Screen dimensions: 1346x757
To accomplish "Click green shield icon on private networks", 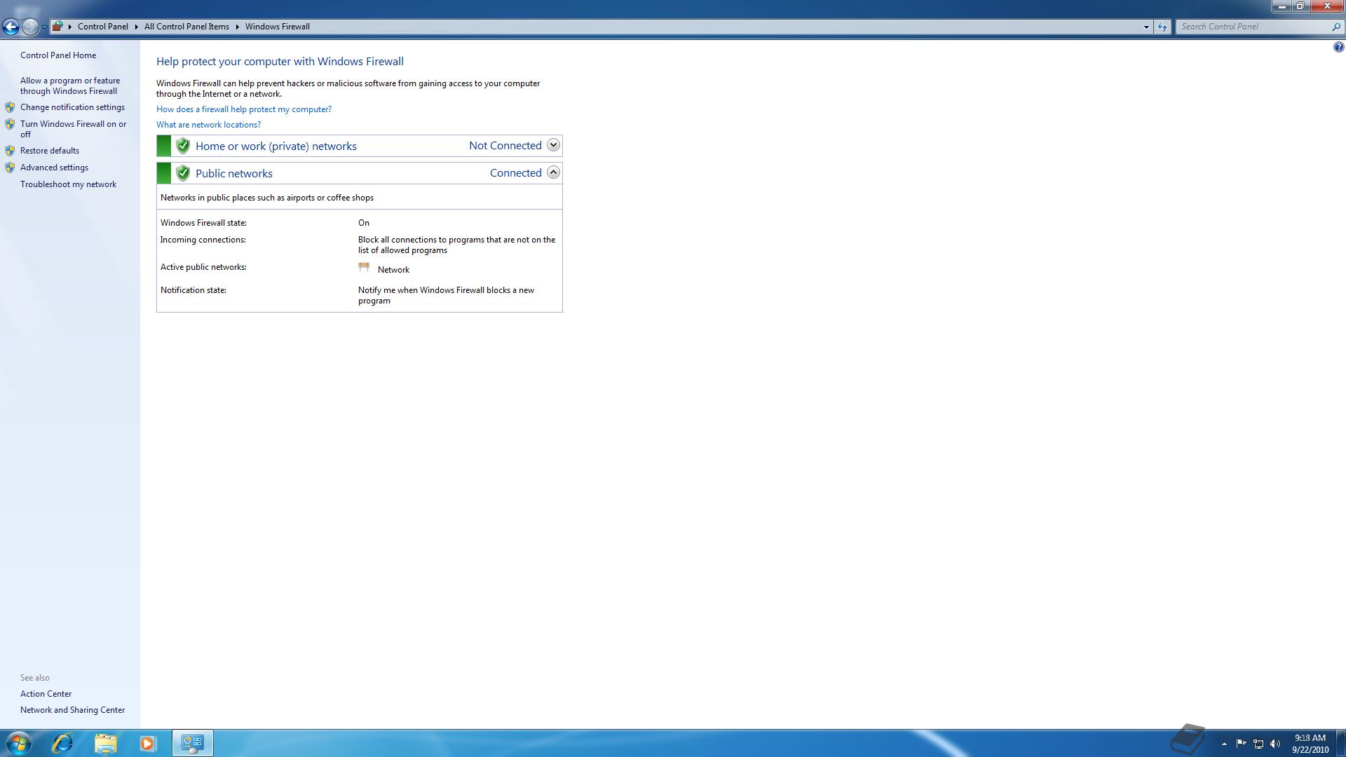I will pos(183,146).
